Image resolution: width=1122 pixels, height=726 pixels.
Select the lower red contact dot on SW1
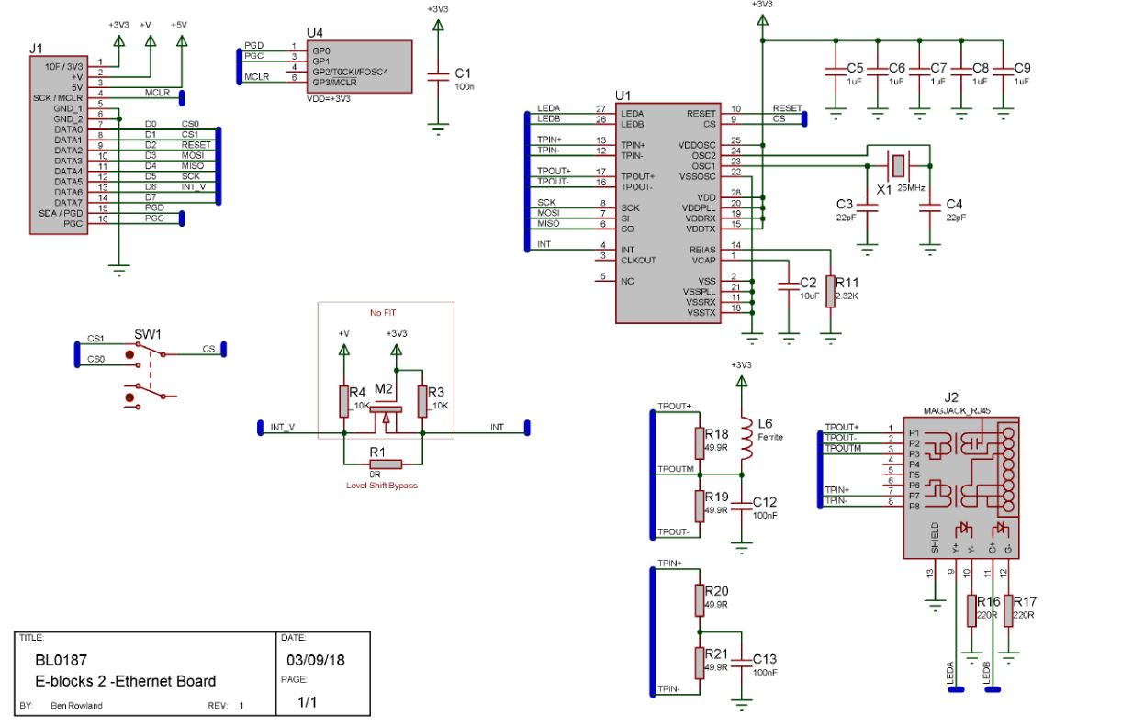click(129, 397)
